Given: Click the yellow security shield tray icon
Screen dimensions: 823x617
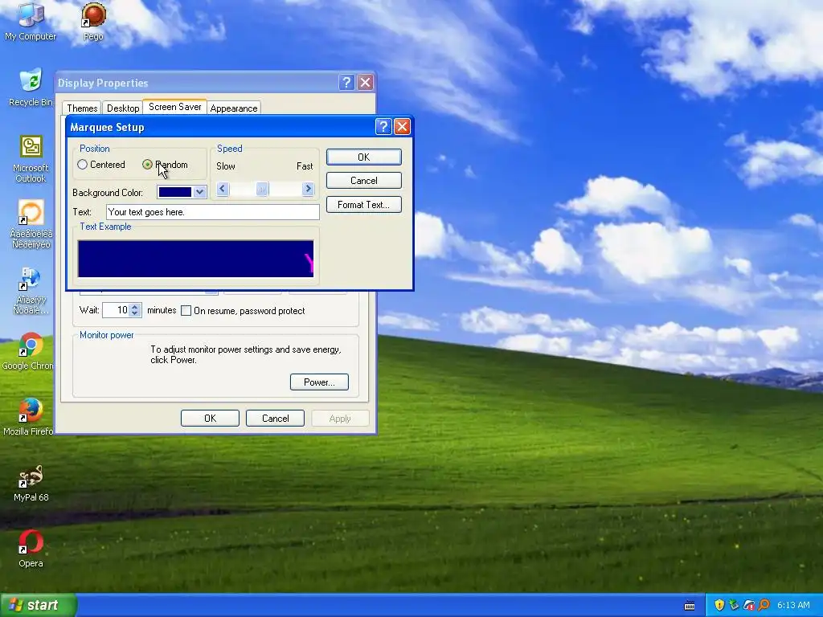Looking at the screenshot, I should 719,605.
